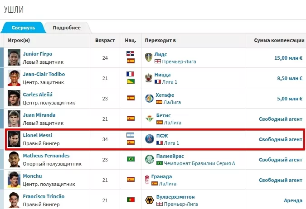This screenshot has height=209, width=306.
Task: Click Lionel Messi's portrait thumbnail
Action: coord(14,139)
